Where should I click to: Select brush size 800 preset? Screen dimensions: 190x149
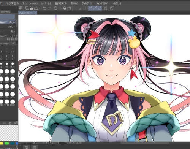[13, 95]
